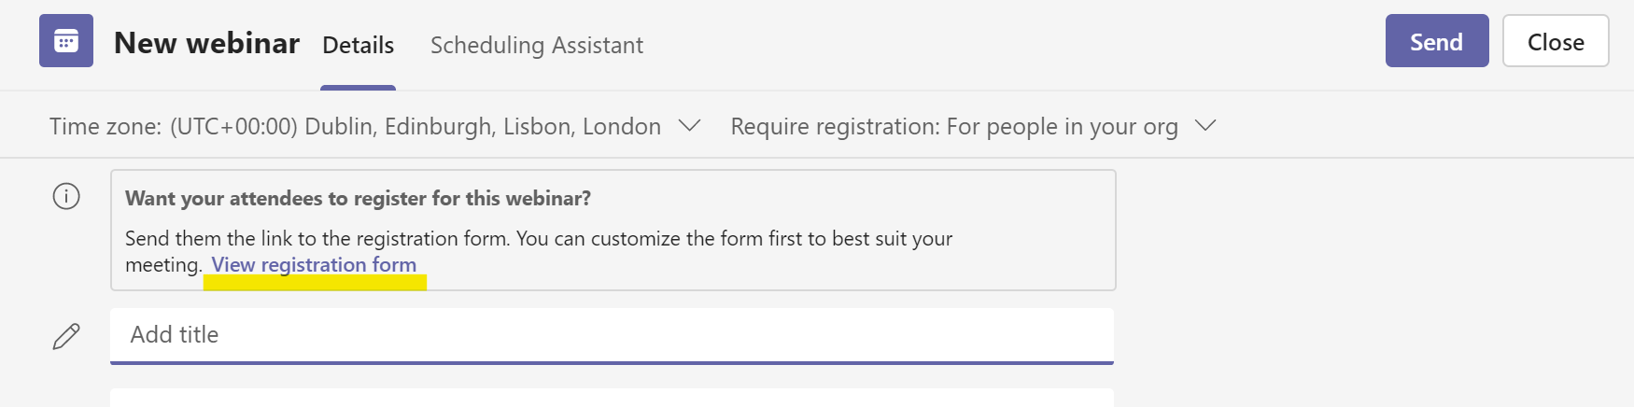
Task: Expand the time zone chevron arrow
Action: pos(689,126)
